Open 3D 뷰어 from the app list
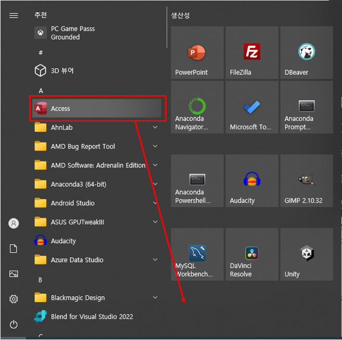The width and height of the screenshot is (342, 340). coord(97,71)
